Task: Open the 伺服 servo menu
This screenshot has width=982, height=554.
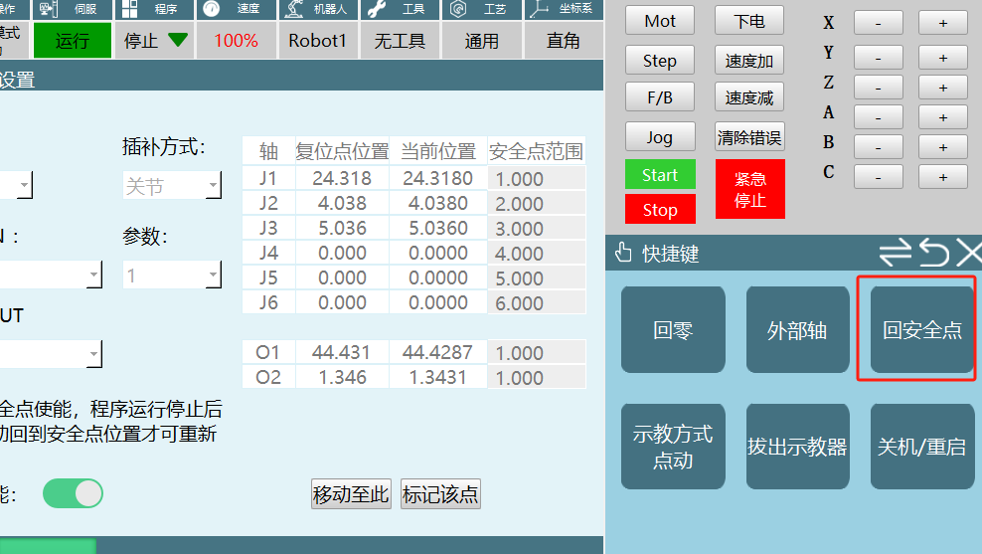Action: click(x=72, y=9)
